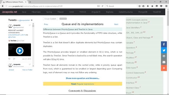Open the JUnit menu item
This screenshot has height=95, width=169.
pos(72,12)
